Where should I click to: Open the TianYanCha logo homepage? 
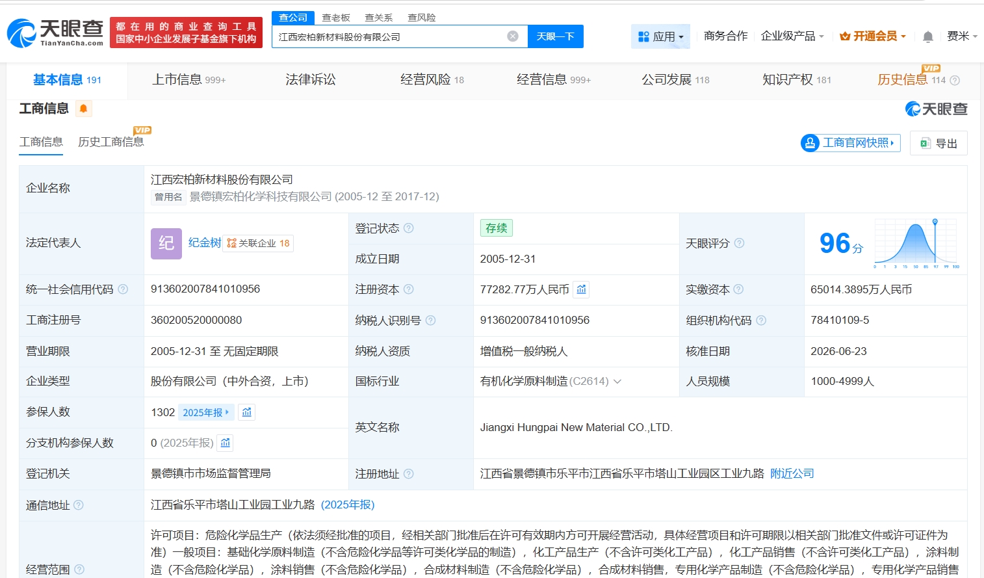pos(55,33)
